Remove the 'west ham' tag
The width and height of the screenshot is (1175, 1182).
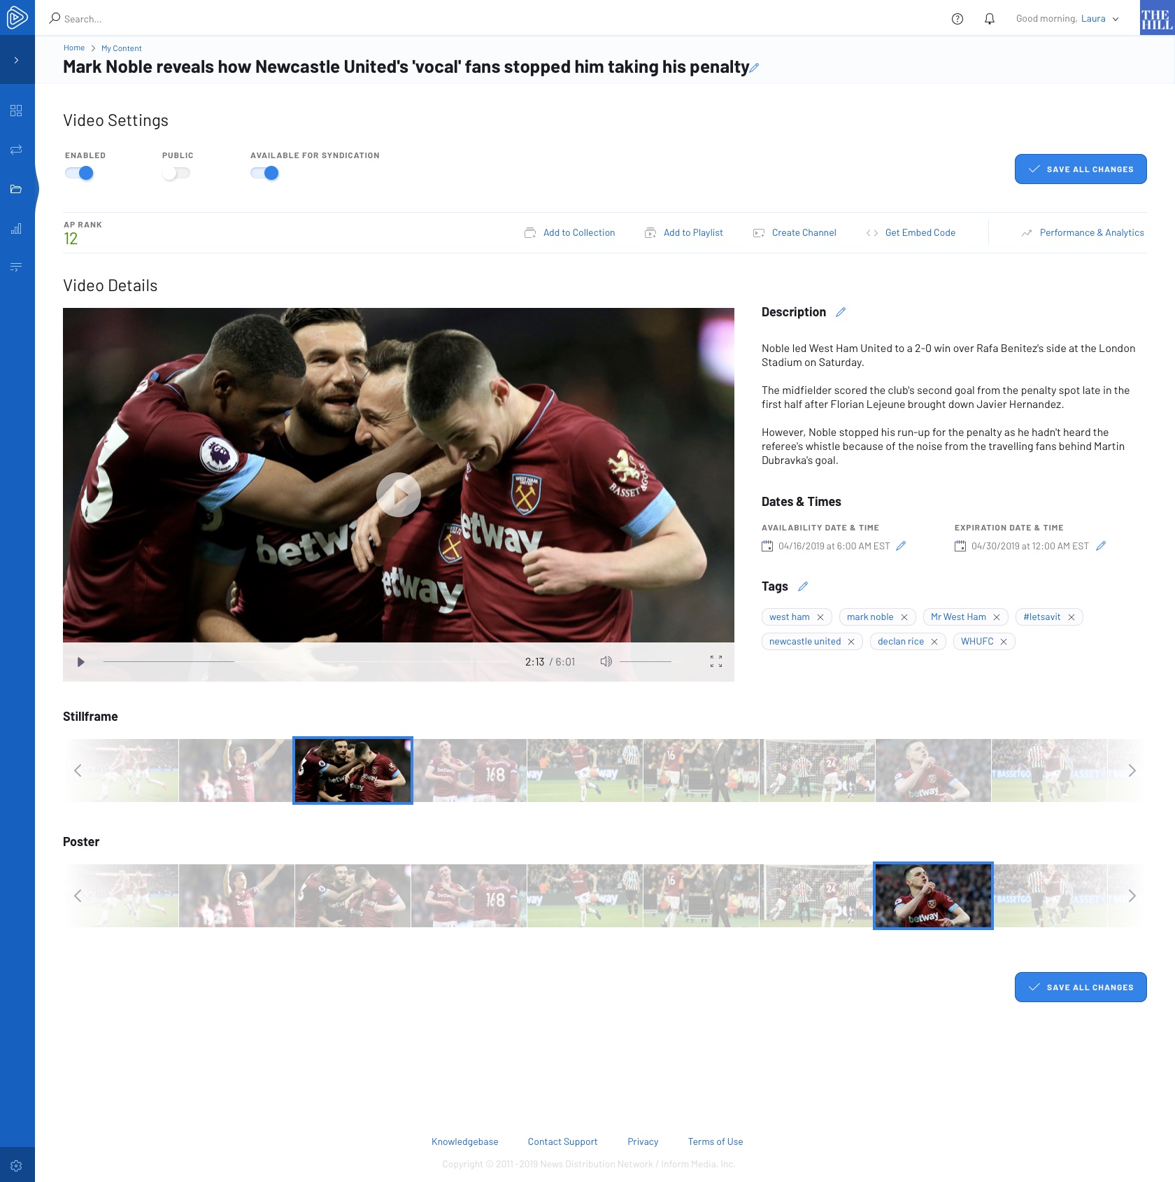tap(820, 617)
